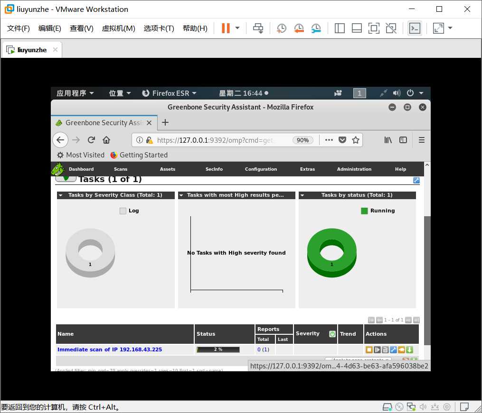This screenshot has height=413, width=482.
Task: Open the report total count link
Action: [259, 349]
